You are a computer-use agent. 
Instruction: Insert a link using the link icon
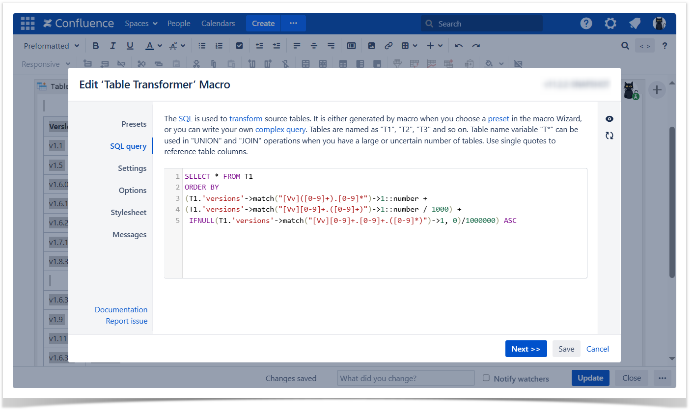point(388,46)
